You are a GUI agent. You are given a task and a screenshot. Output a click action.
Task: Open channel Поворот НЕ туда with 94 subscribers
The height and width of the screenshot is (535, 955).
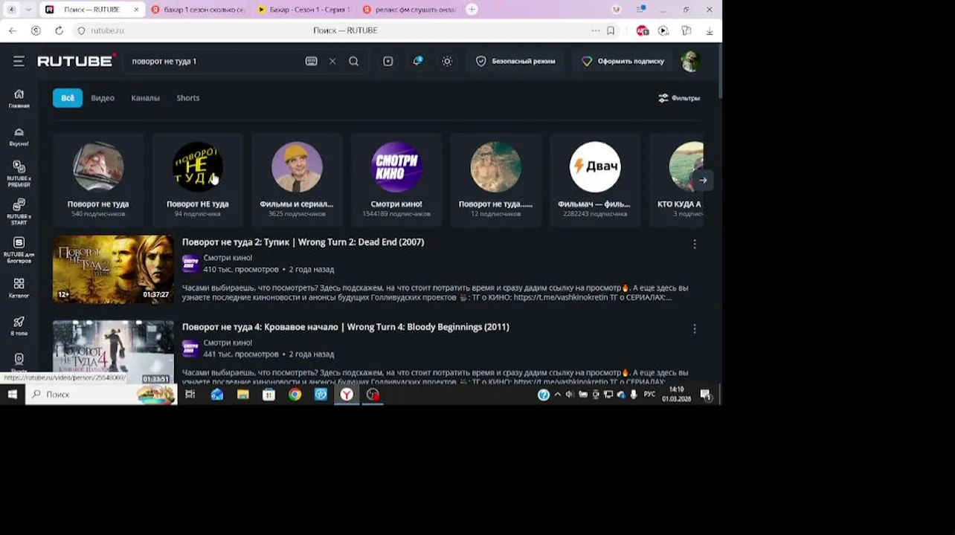click(x=198, y=180)
